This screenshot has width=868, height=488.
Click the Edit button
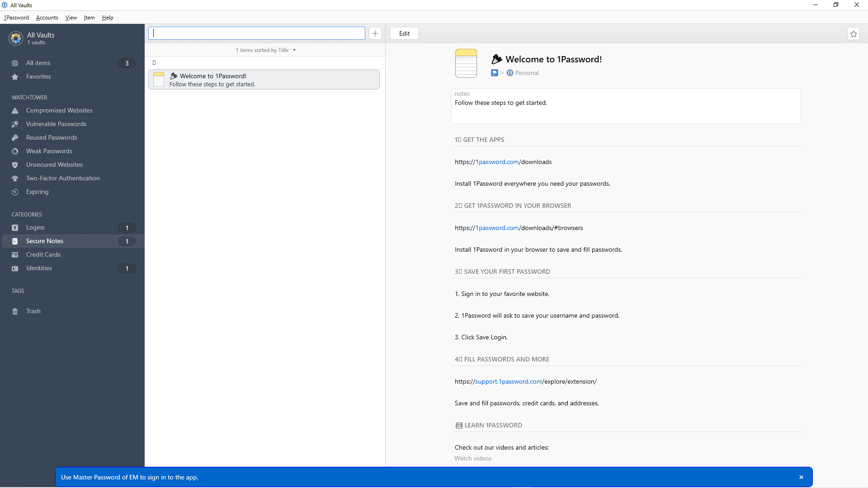(x=404, y=33)
